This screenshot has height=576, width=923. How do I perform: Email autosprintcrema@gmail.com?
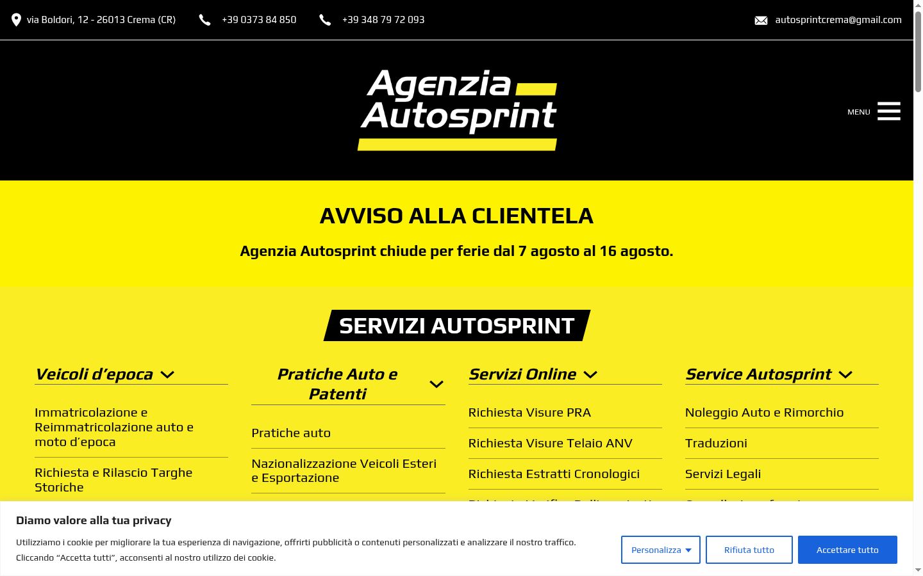(838, 20)
